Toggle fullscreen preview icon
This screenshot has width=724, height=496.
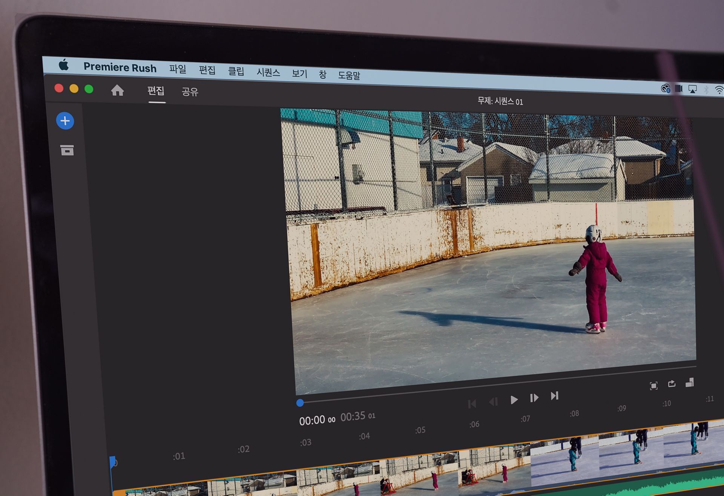pyautogui.click(x=653, y=386)
